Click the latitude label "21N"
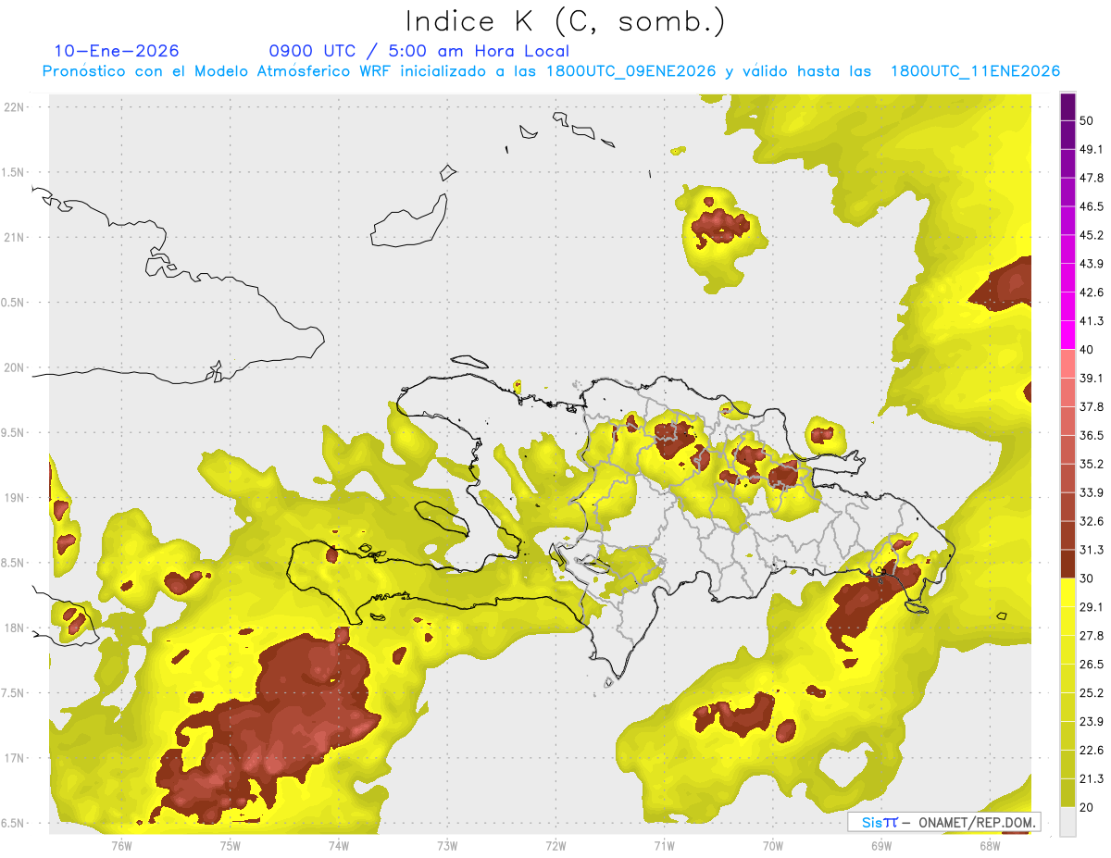 [x=13, y=237]
